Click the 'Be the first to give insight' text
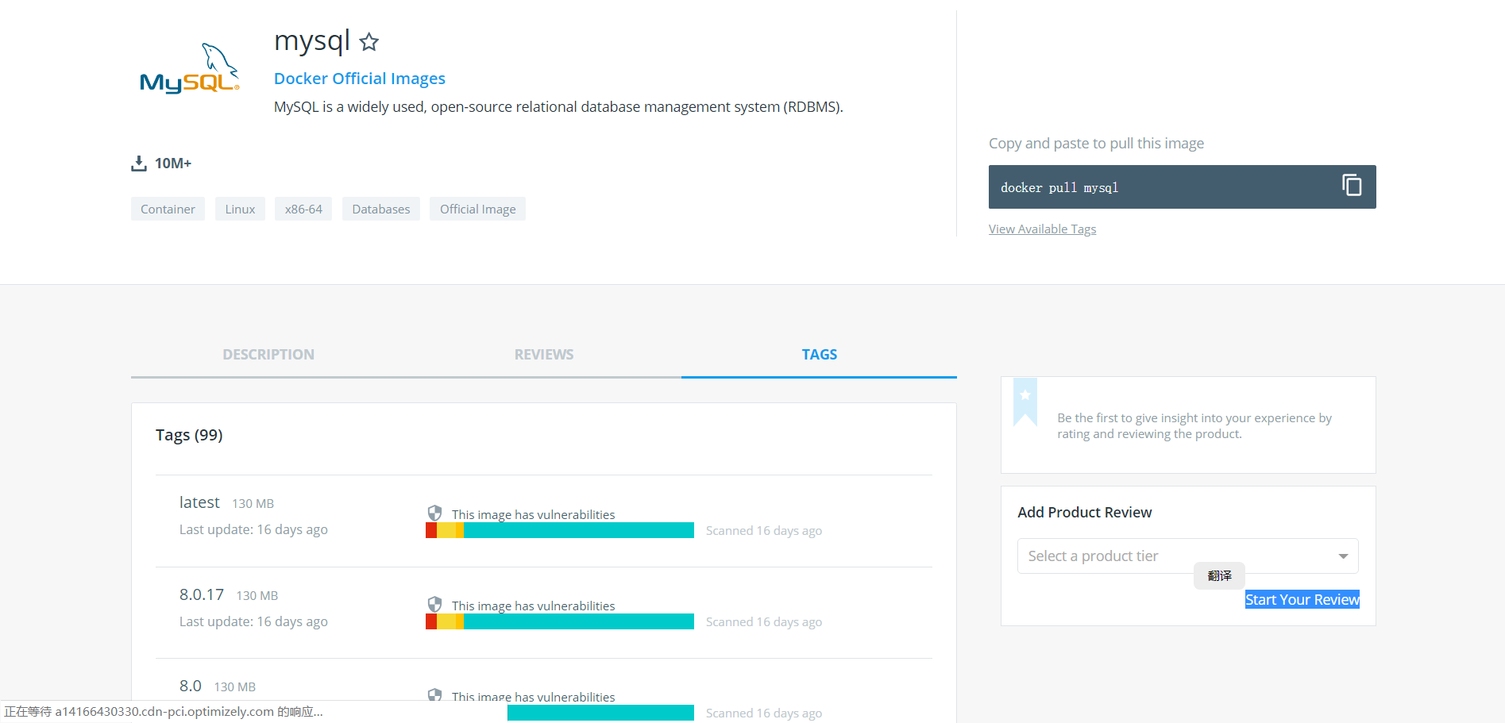Image resolution: width=1505 pixels, height=723 pixels. (x=1194, y=426)
